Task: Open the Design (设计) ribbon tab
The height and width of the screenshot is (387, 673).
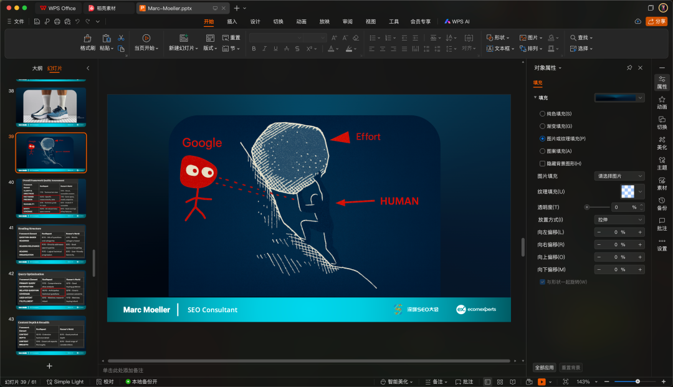Action: (255, 21)
